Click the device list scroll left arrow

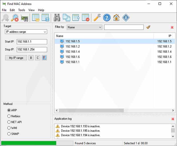pyautogui.click(x=57, y=110)
